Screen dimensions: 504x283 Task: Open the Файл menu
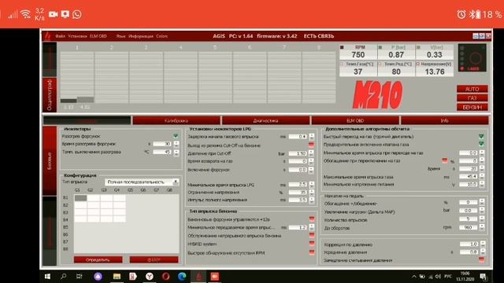click(x=60, y=36)
